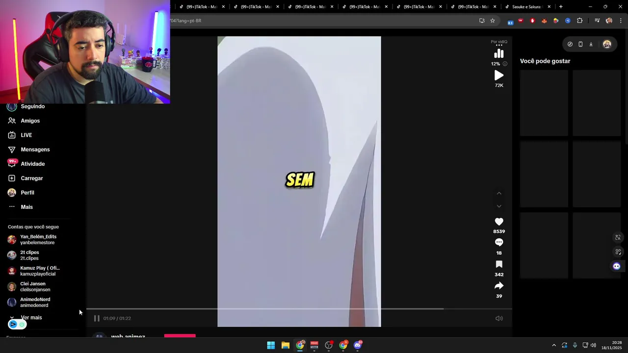Go to next video down chevron
The image size is (628, 353).
pos(499,206)
